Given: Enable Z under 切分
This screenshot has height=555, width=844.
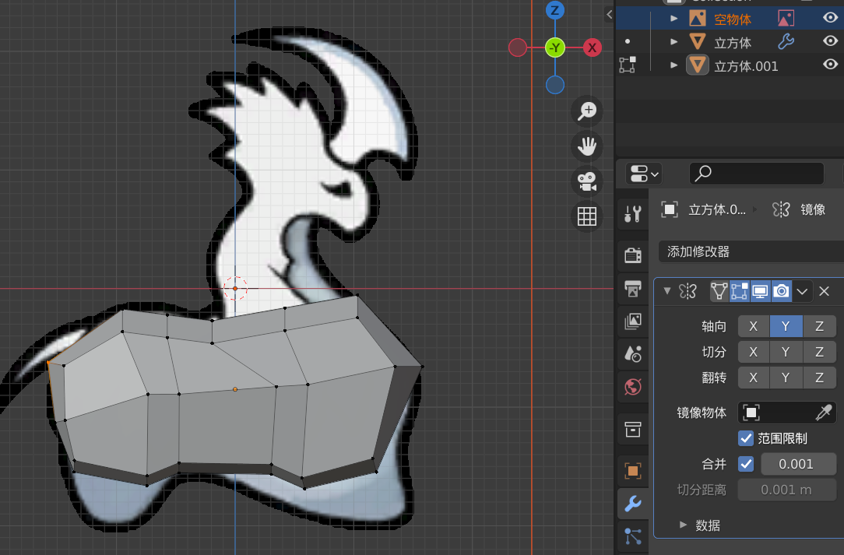Looking at the screenshot, I should 819,352.
